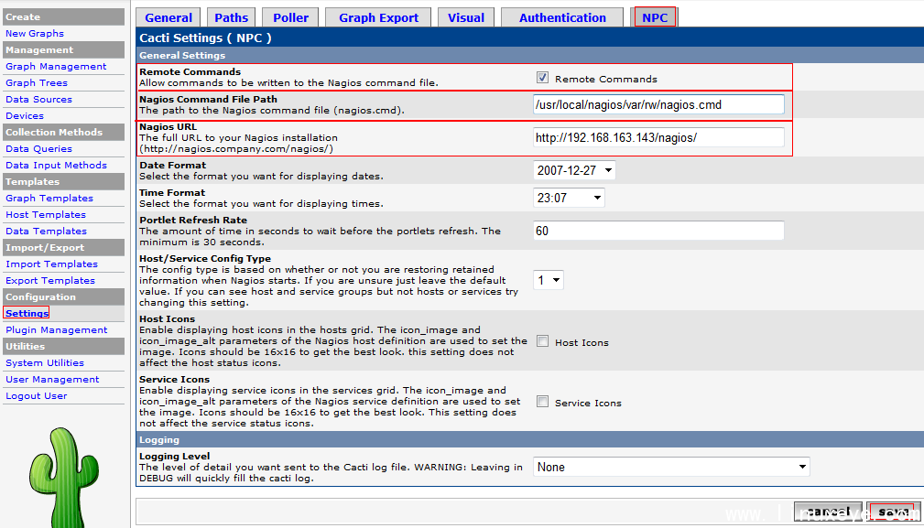Click the Configuration sidebar header
The image size is (924, 528).
tap(63, 297)
